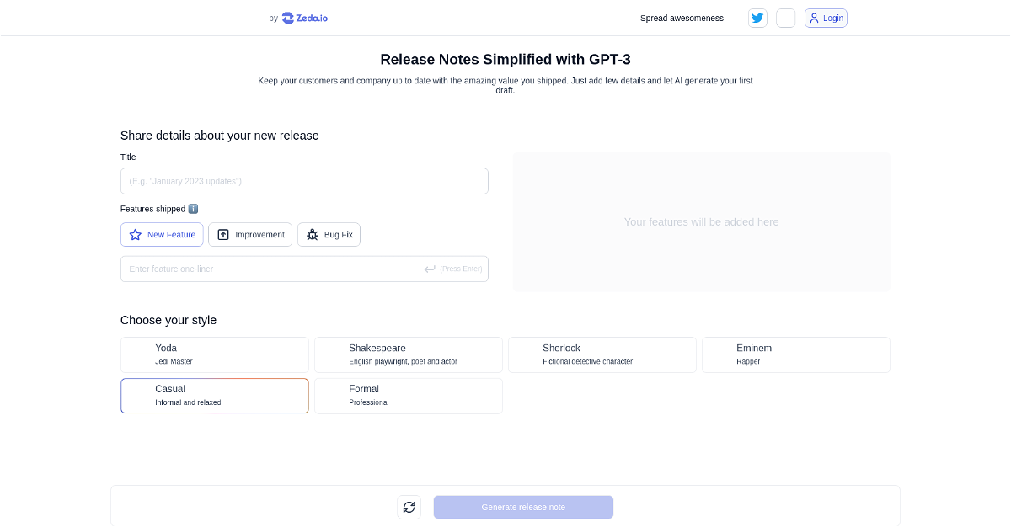Select the Improvement type
The image size is (1011, 527).
tap(250, 235)
